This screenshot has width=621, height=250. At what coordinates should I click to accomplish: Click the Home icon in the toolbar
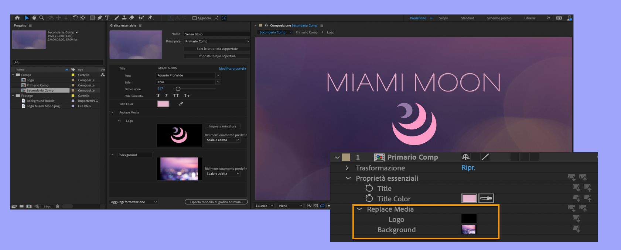[17, 18]
